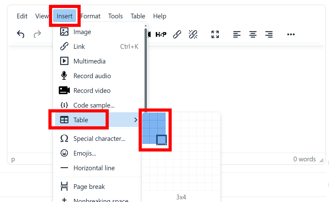Viewport: 329px width, 202px height.
Task: Reveal more toolbar items with ellipsis
Action: point(291,34)
